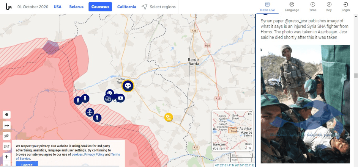Open the injured fighter news photo
Image resolution: width=358 pixels, height=167 pixels.
pyautogui.click(x=305, y=104)
